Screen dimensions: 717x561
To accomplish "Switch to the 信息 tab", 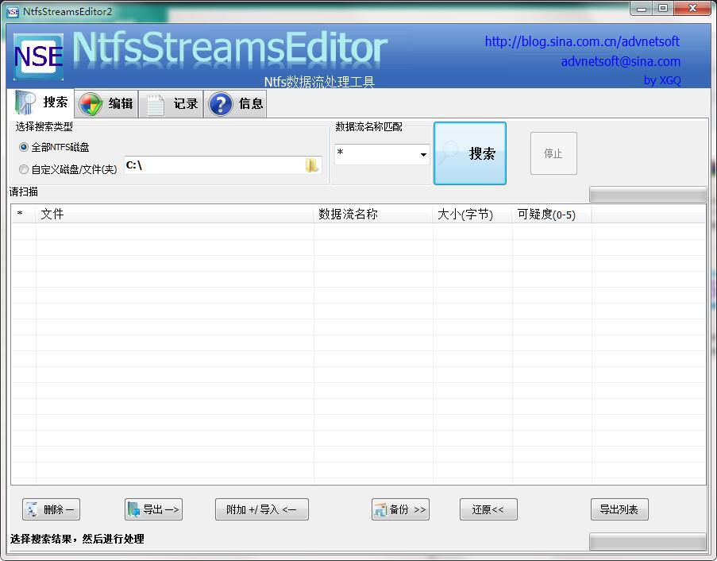I will (x=235, y=104).
